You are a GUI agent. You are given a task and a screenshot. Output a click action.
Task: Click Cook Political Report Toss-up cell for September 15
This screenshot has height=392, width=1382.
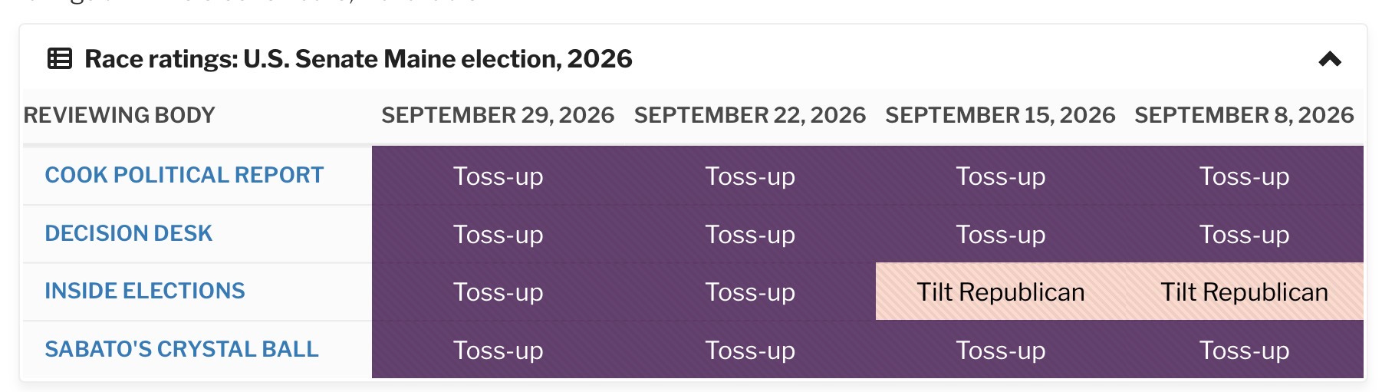tap(1001, 176)
